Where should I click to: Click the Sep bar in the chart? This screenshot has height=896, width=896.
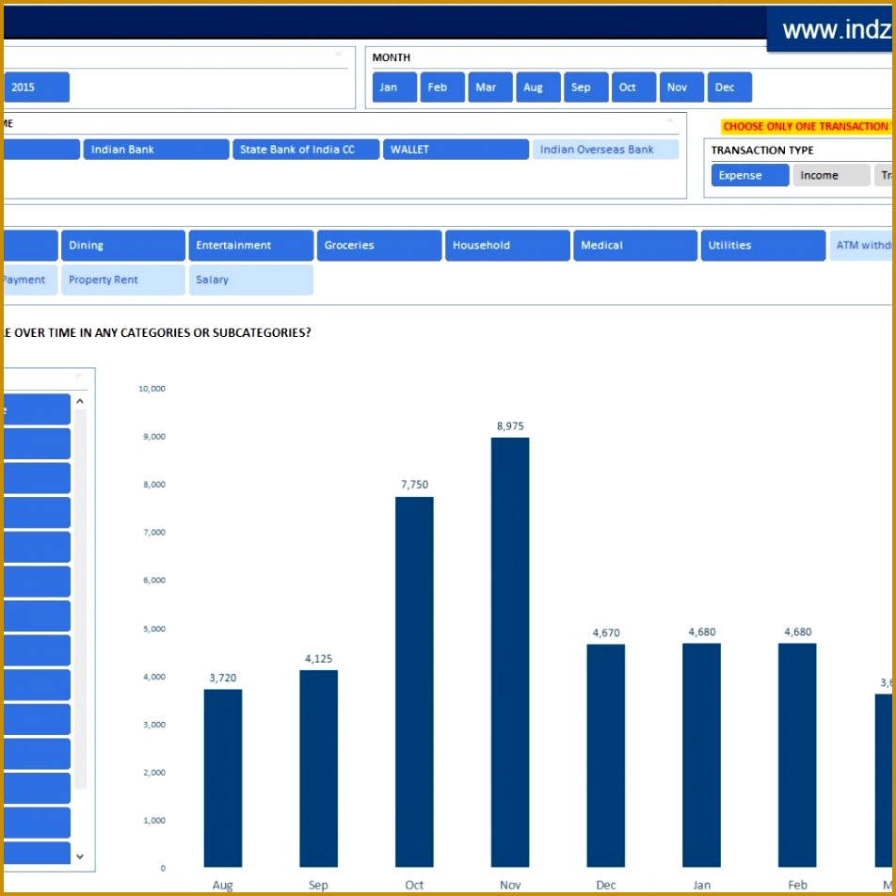click(x=318, y=769)
